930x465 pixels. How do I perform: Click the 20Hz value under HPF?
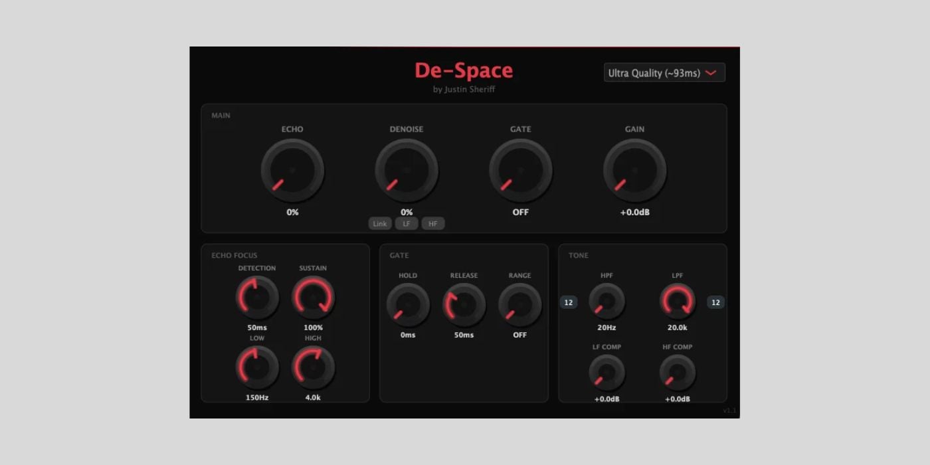coord(606,327)
